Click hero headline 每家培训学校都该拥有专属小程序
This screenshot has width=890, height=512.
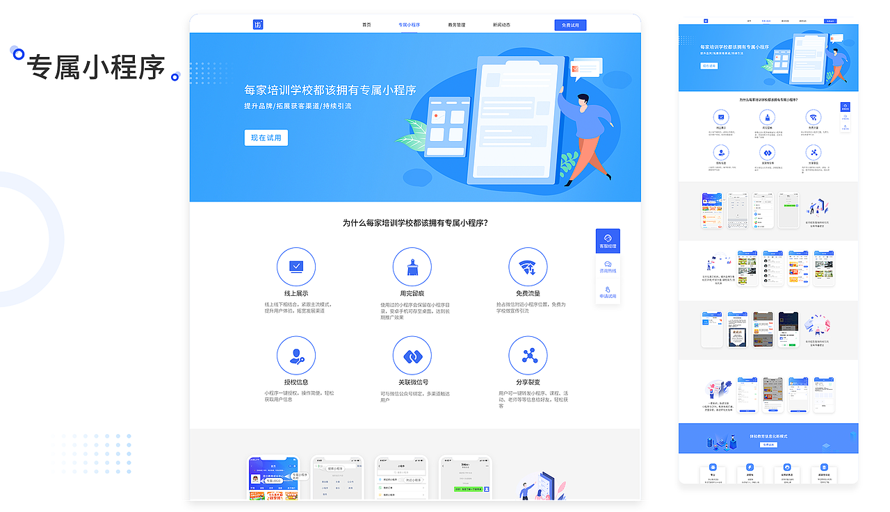(x=330, y=90)
